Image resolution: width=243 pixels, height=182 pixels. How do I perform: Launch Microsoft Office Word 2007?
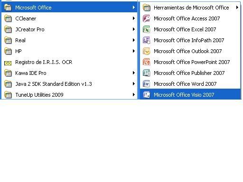click(190, 84)
